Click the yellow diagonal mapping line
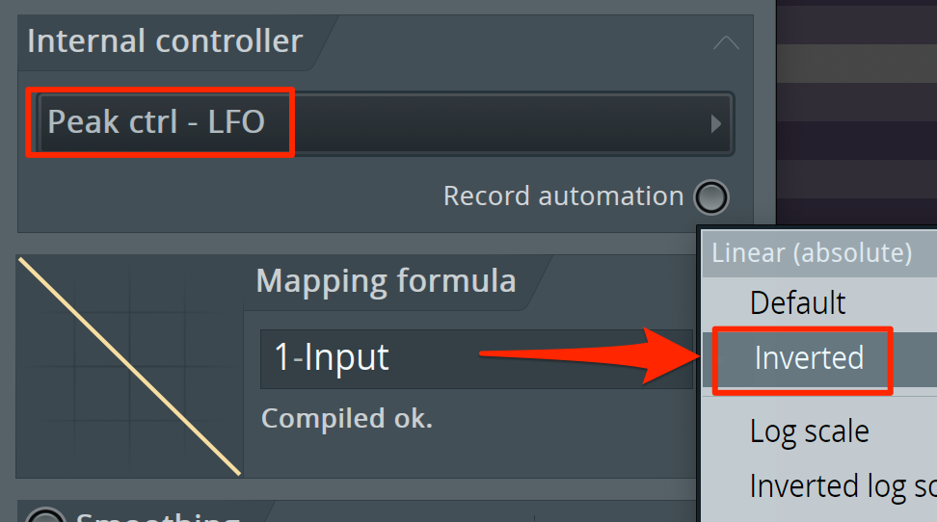This screenshot has height=522, width=937. coord(130,366)
